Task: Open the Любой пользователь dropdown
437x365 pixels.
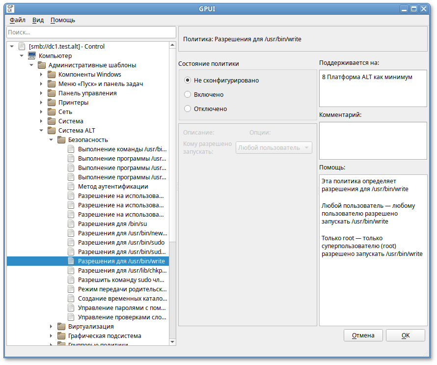Action: [273, 147]
